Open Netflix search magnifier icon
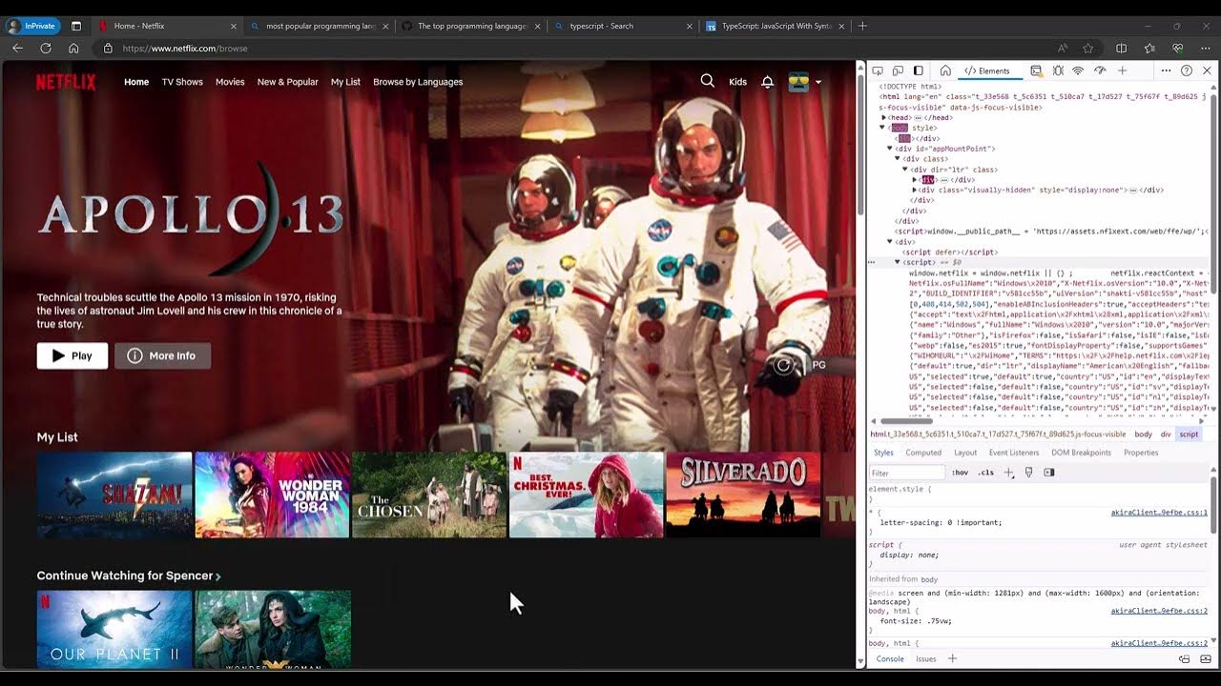Screen dimensions: 1221x686 coord(707,81)
